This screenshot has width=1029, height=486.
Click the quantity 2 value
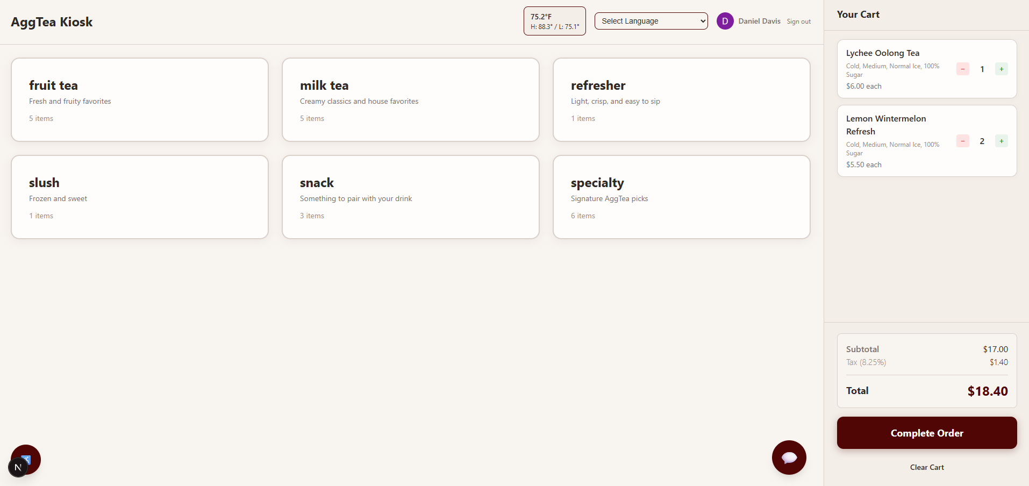point(982,141)
